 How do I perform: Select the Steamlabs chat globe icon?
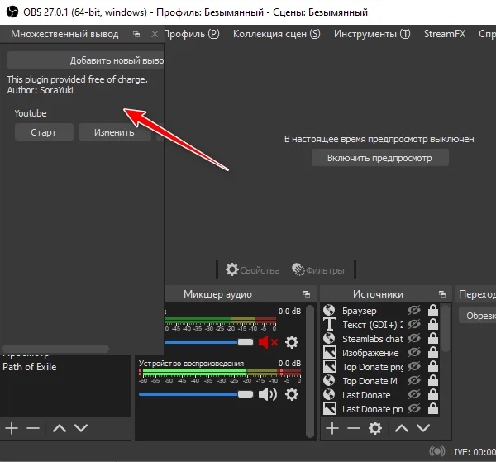coord(329,338)
